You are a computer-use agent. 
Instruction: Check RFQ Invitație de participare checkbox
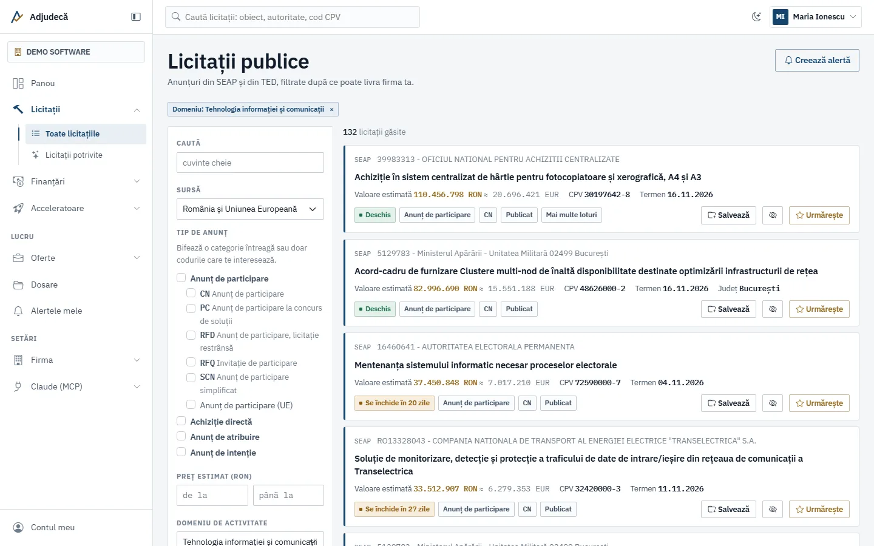[x=191, y=362]
